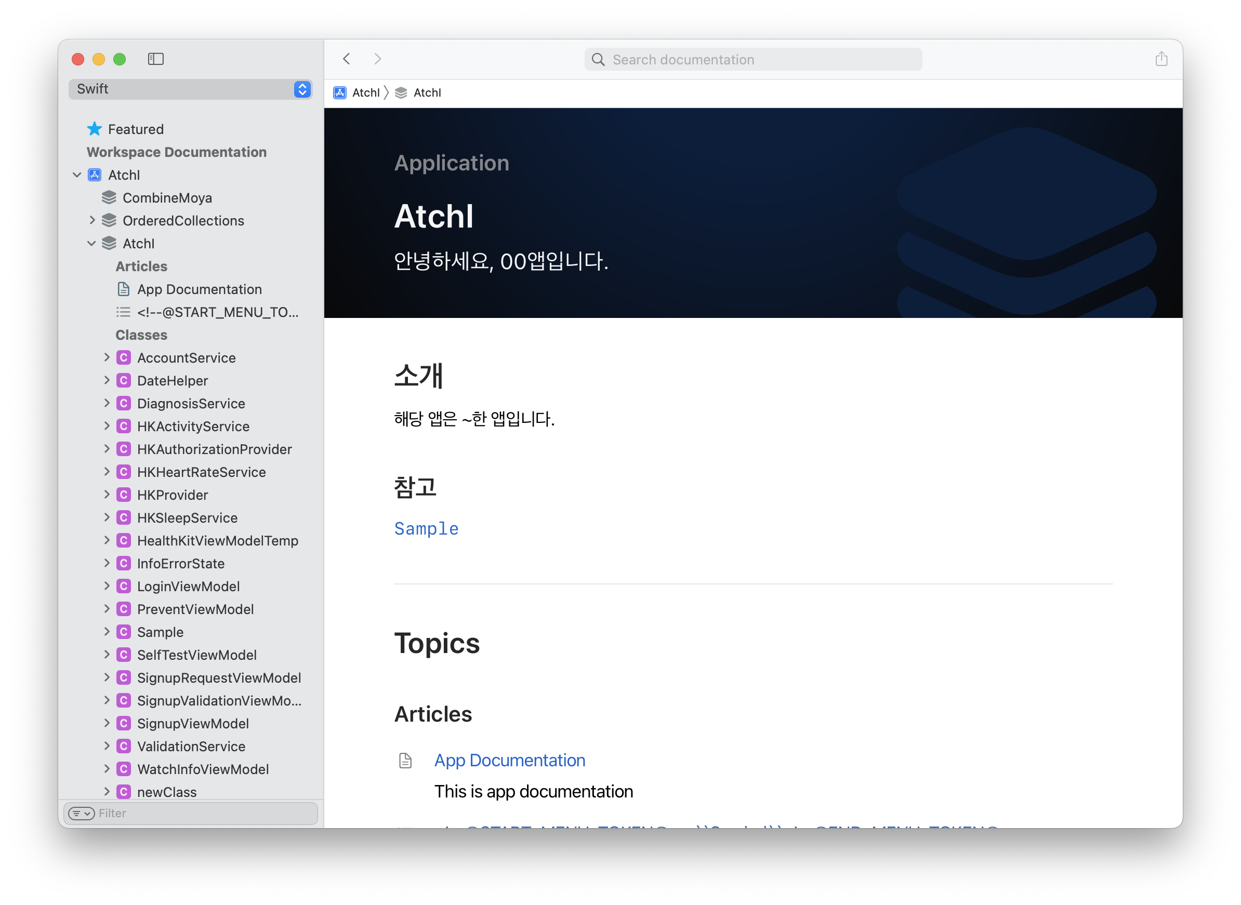Open the Sample link under 참고
The width and height of the screenshot is (1241, 905).
coord(426,529)
